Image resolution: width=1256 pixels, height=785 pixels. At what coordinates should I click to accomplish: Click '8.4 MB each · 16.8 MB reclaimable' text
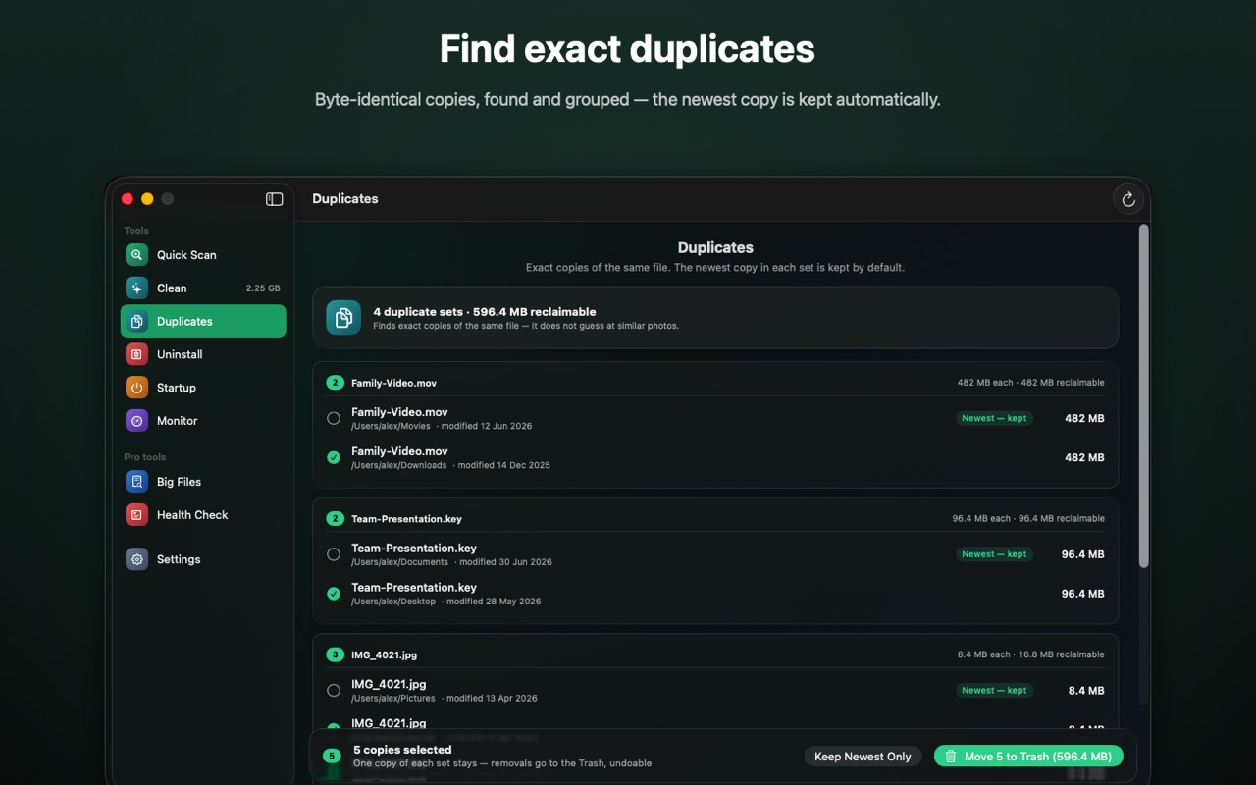pos(1030,654)
